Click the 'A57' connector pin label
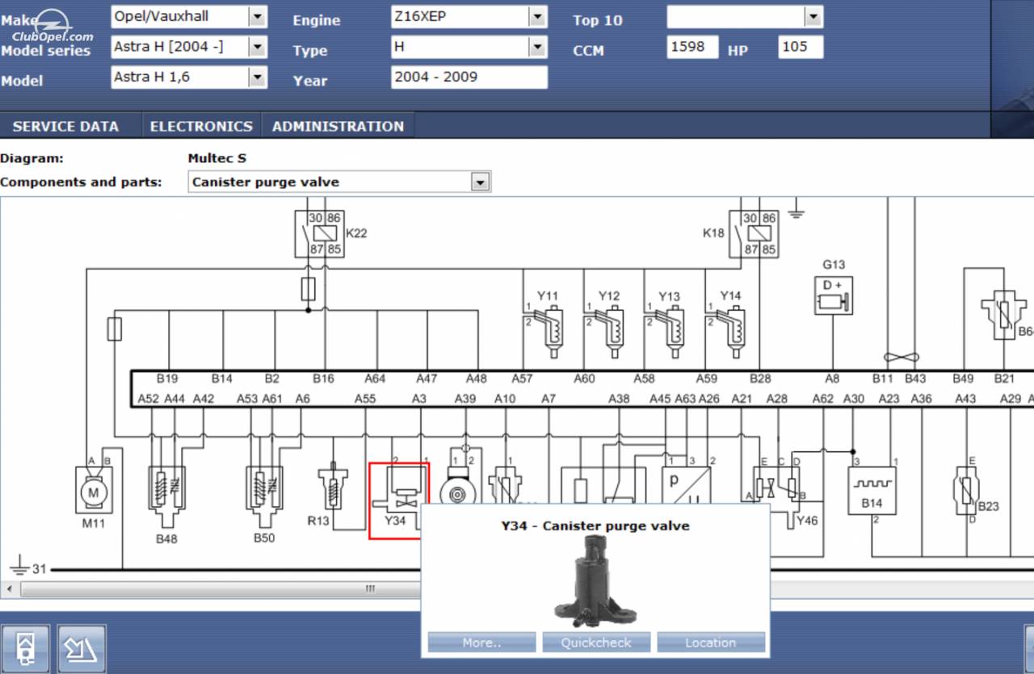 coord(522,378)
